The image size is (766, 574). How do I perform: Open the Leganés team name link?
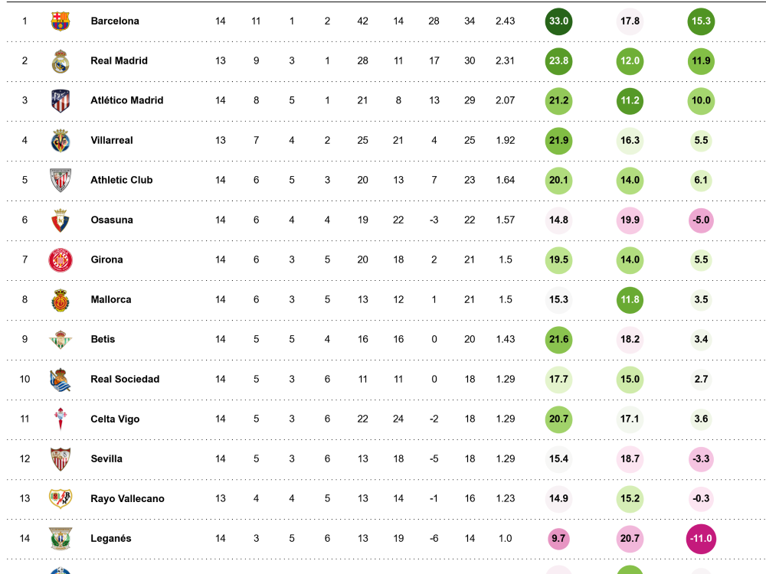coord(111,538)
